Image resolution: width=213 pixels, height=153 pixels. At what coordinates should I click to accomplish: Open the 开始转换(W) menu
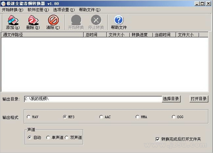[x=13, y=10]
